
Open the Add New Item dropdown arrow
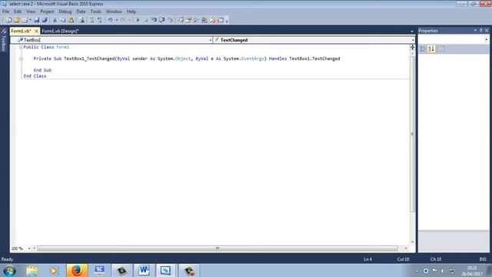pos(30,20)
